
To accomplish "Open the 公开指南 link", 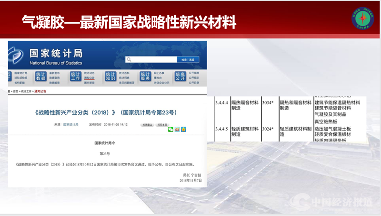I will click(194, 73).
